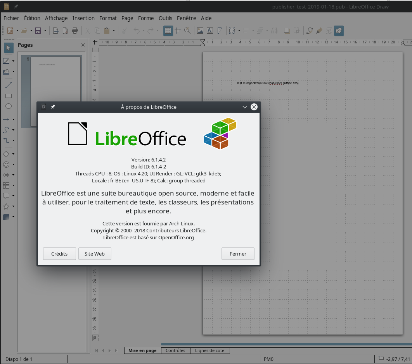Switch to the Contrôles layer tab
The width and height of the screenshot is (412, 364).
[x=175, y=350]
